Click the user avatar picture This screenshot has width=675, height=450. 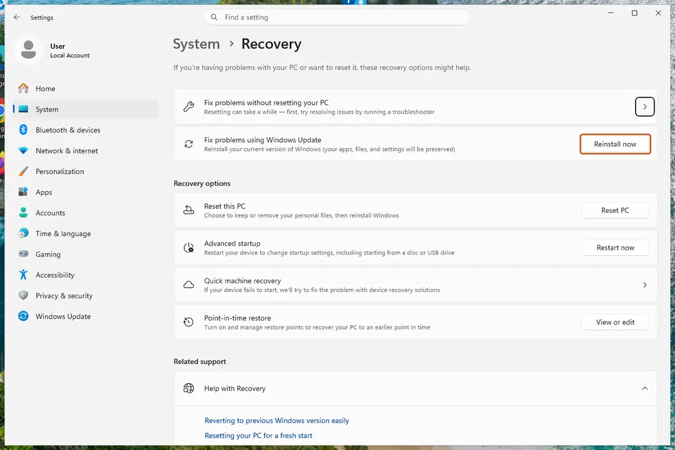pos(28,50)
